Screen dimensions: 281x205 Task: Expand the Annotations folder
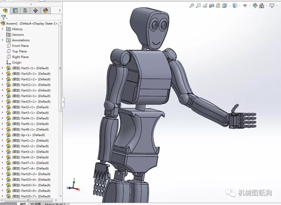click(3, 40)
